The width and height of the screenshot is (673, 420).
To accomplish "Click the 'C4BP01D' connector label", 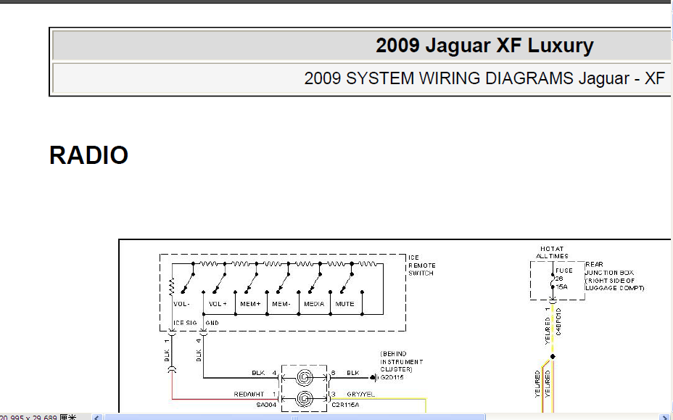I will pyautogui.click(x=558, y=321).
